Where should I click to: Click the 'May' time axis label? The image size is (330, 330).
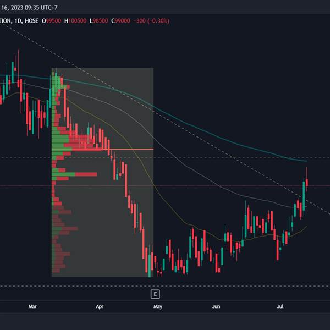pos(158,307)
